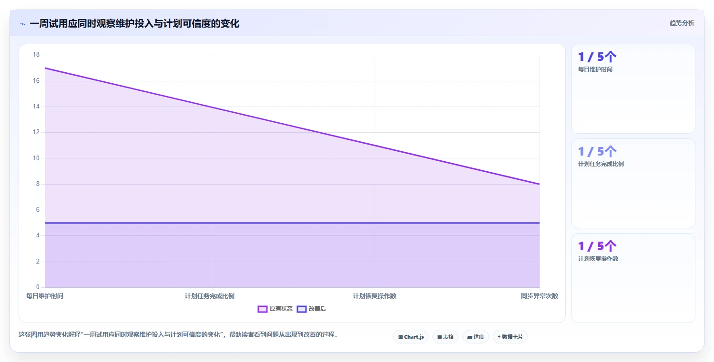This screenshot has height=362, width=714.
Task: Click the purple line endpoint at 同步异常次数
Action: pyautogui.click(x=540, y=184)
